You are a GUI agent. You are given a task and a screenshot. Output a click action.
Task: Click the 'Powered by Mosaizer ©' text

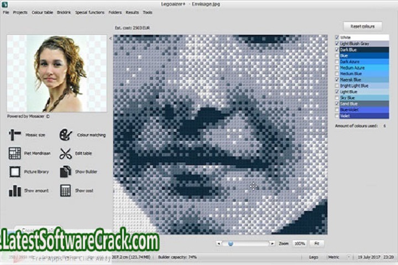pos(28,116)
